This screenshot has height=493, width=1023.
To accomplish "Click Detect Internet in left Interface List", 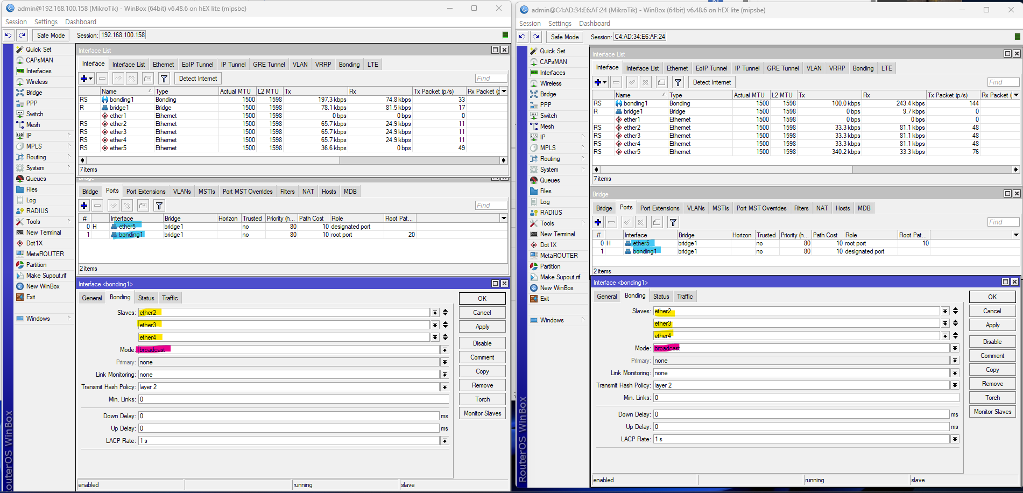I will 197,79.
